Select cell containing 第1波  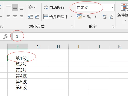(18, 58)
